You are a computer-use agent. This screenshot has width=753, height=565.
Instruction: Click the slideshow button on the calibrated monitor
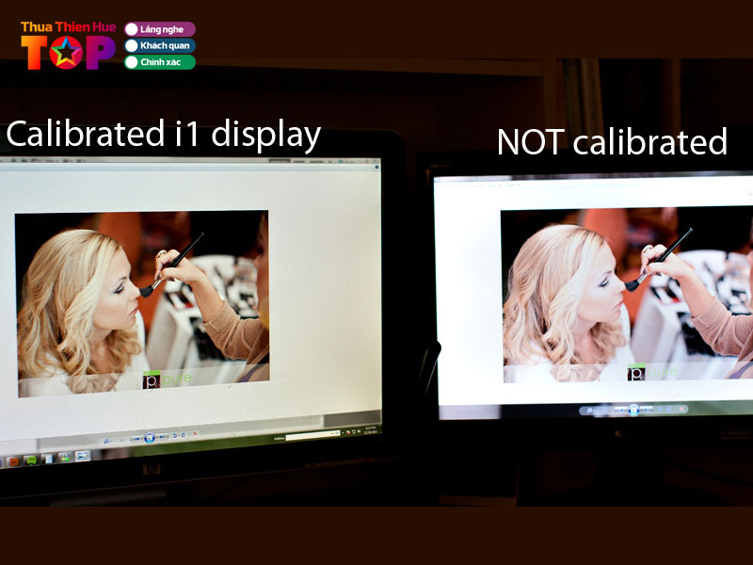pos(149,438)
